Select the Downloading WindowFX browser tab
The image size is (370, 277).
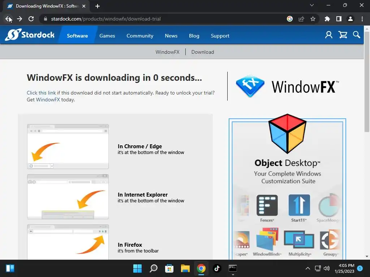click(46, 6)
